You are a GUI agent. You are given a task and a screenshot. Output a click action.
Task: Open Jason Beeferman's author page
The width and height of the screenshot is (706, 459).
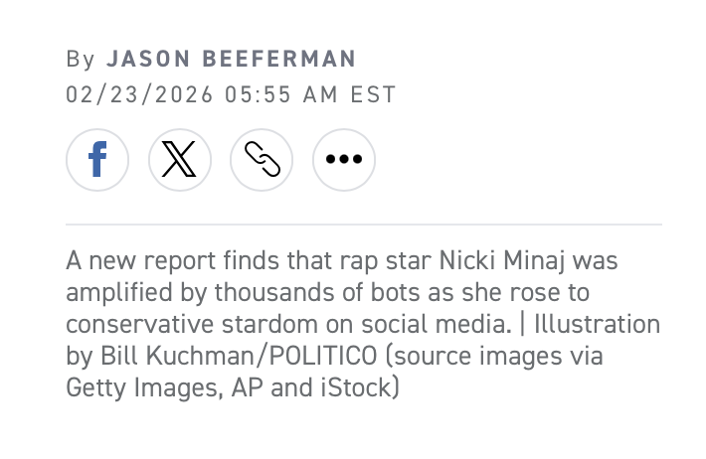(232, 59)
